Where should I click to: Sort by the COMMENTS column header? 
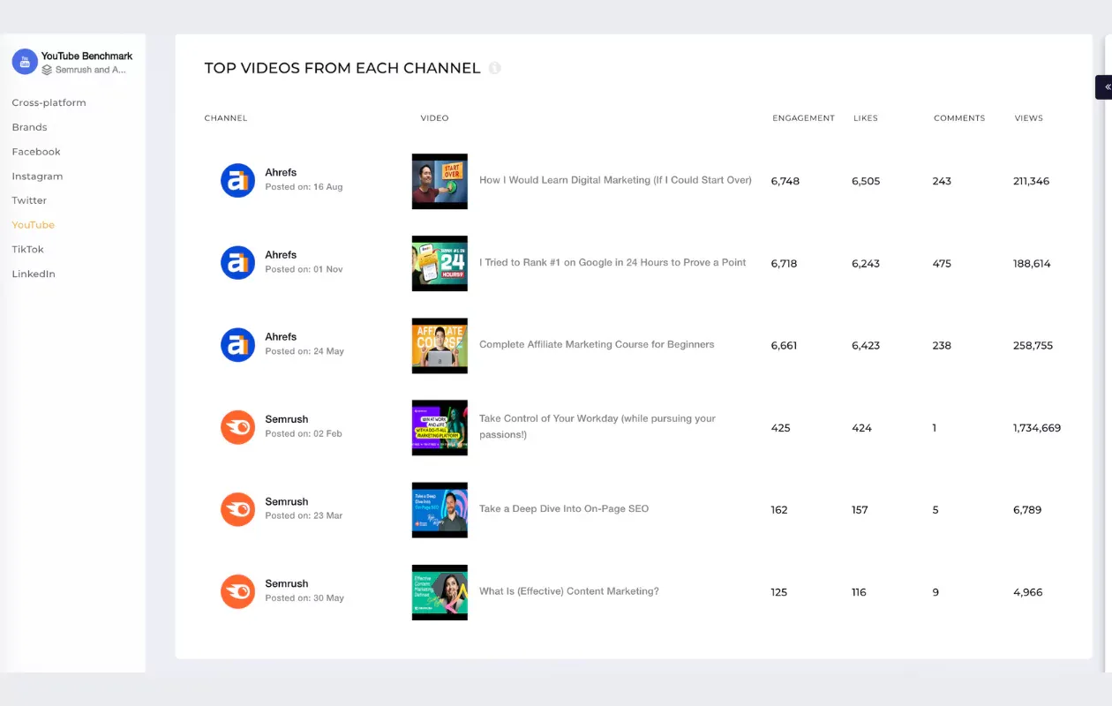click(959, 118)
